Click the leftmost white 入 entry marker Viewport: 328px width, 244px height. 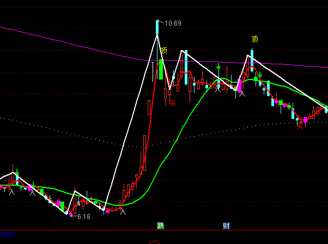tap(11, 191)
